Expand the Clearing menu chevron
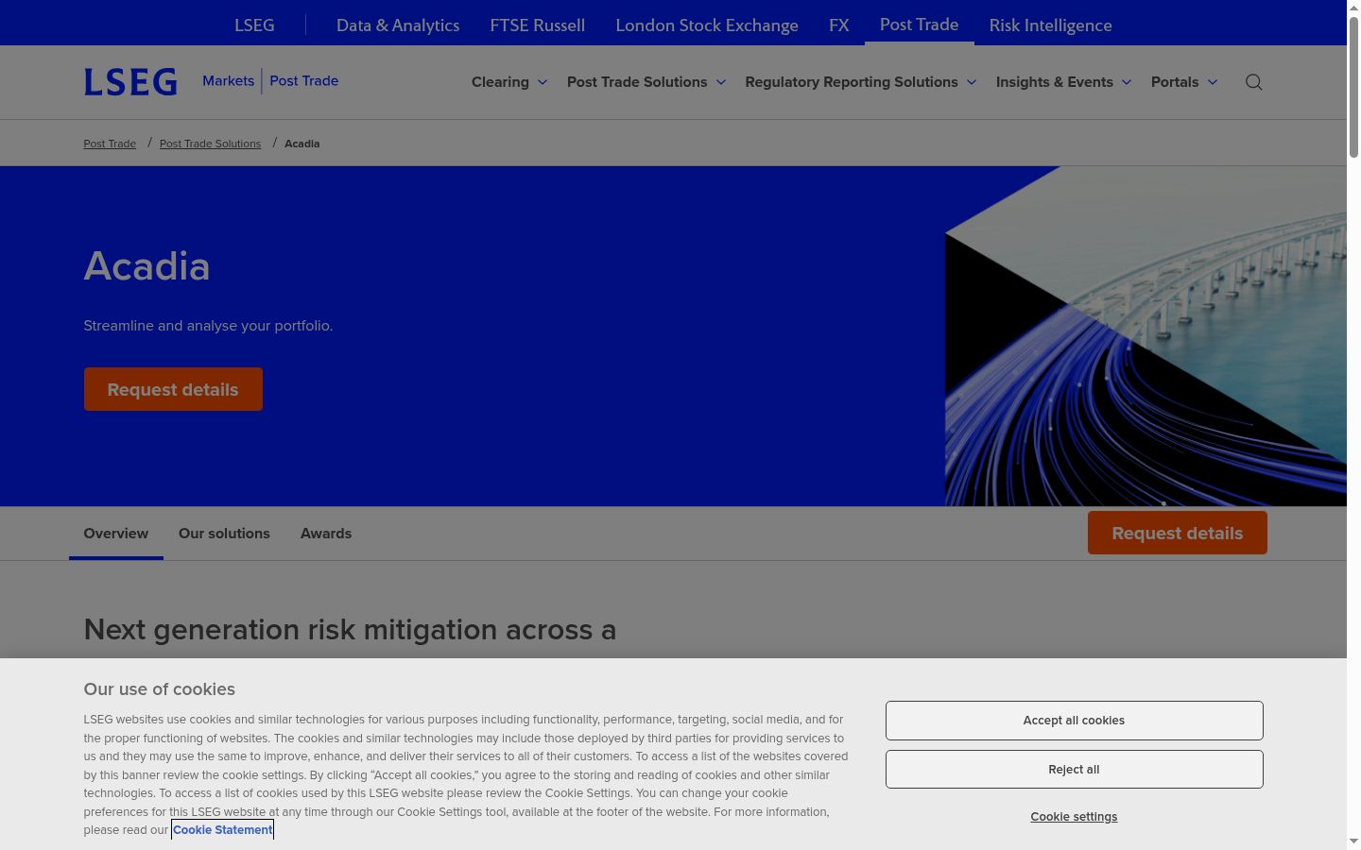The height and width of the screenshot is (850, 1361). (x=543, y=82)
